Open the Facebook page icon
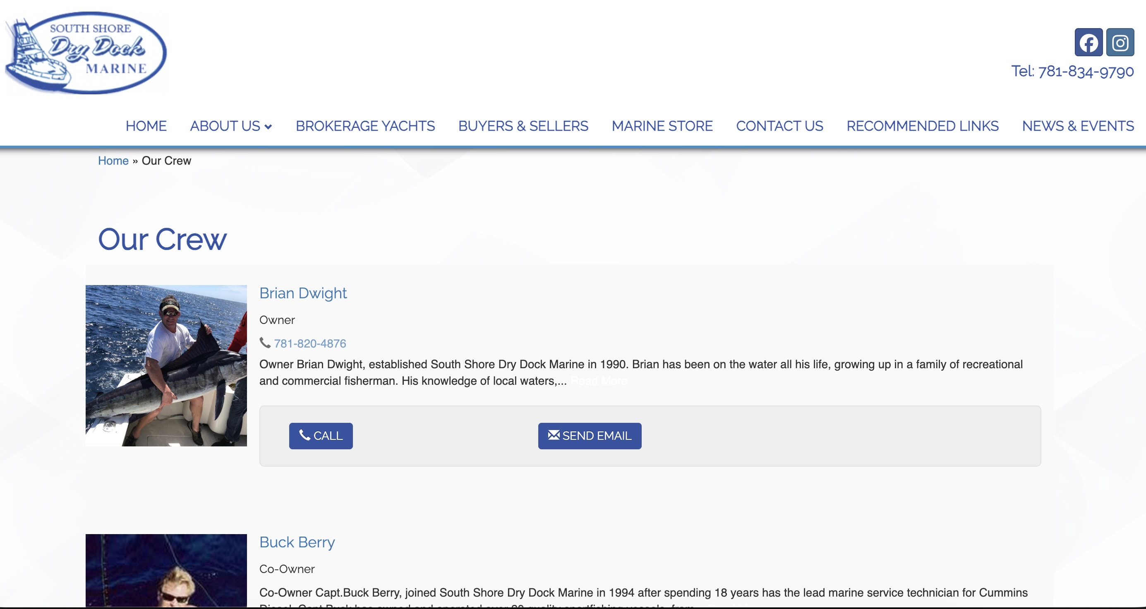The image size is (1146, 609). coord(1088,42)
